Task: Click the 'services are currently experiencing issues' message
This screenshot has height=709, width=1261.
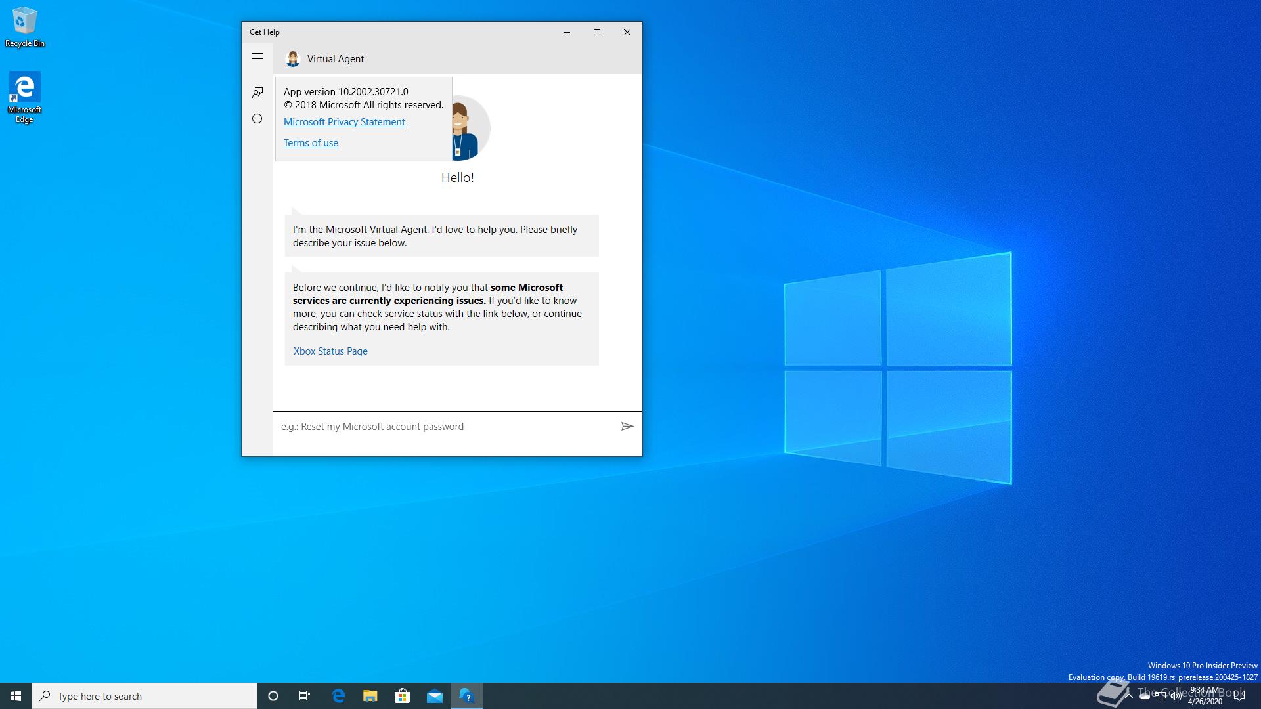Action: (x=442, y=319)
